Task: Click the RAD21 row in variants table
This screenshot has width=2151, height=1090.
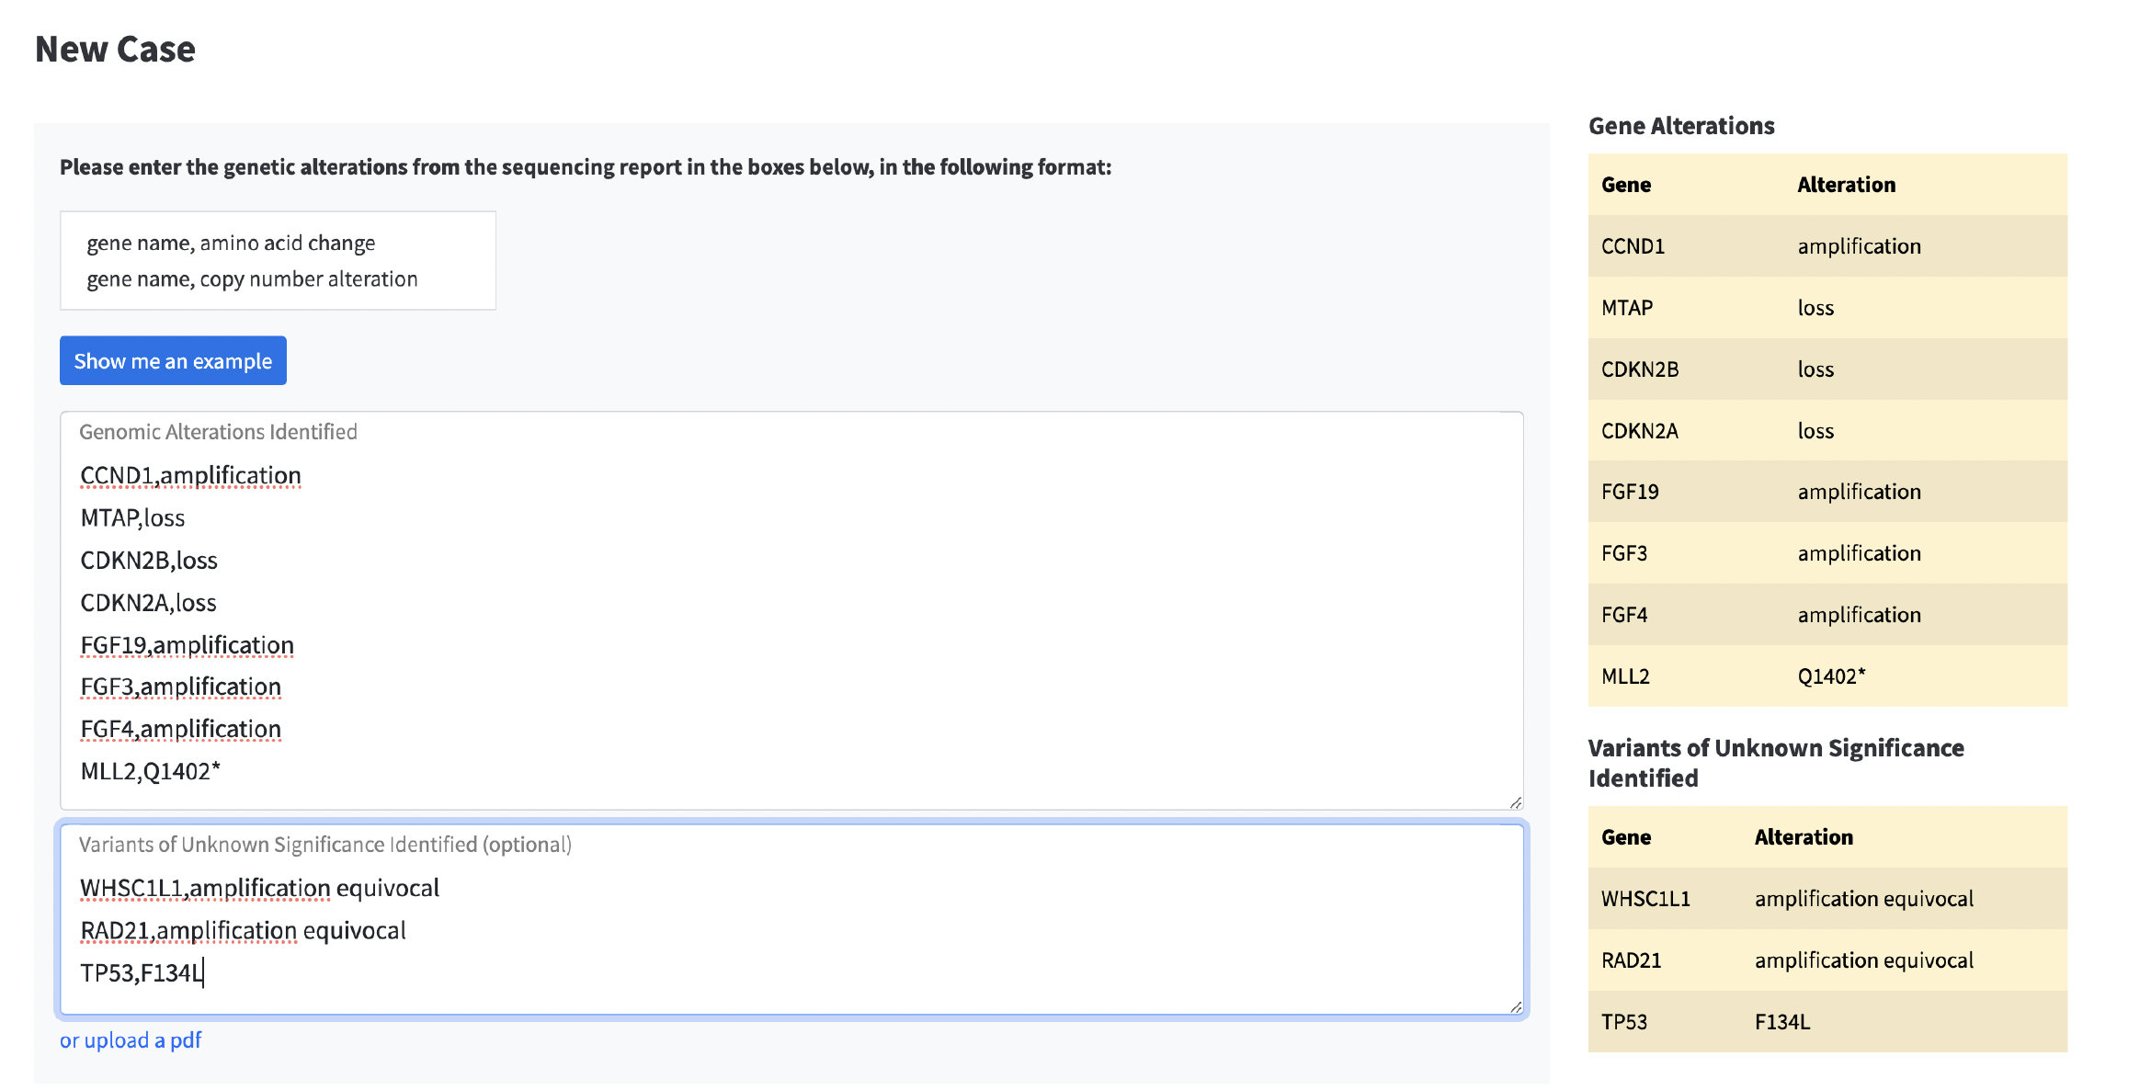Action: point(1827,960)
